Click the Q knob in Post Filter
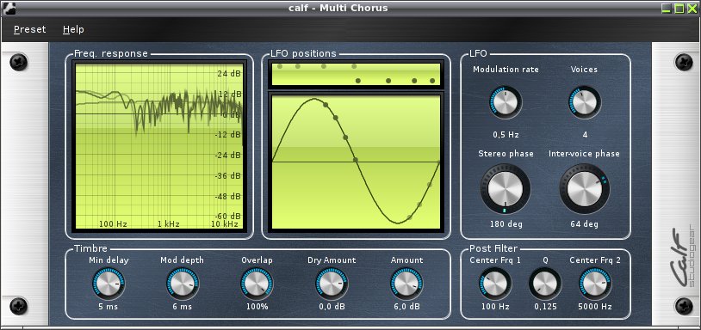701x330 pixels. tap(545, 284)
